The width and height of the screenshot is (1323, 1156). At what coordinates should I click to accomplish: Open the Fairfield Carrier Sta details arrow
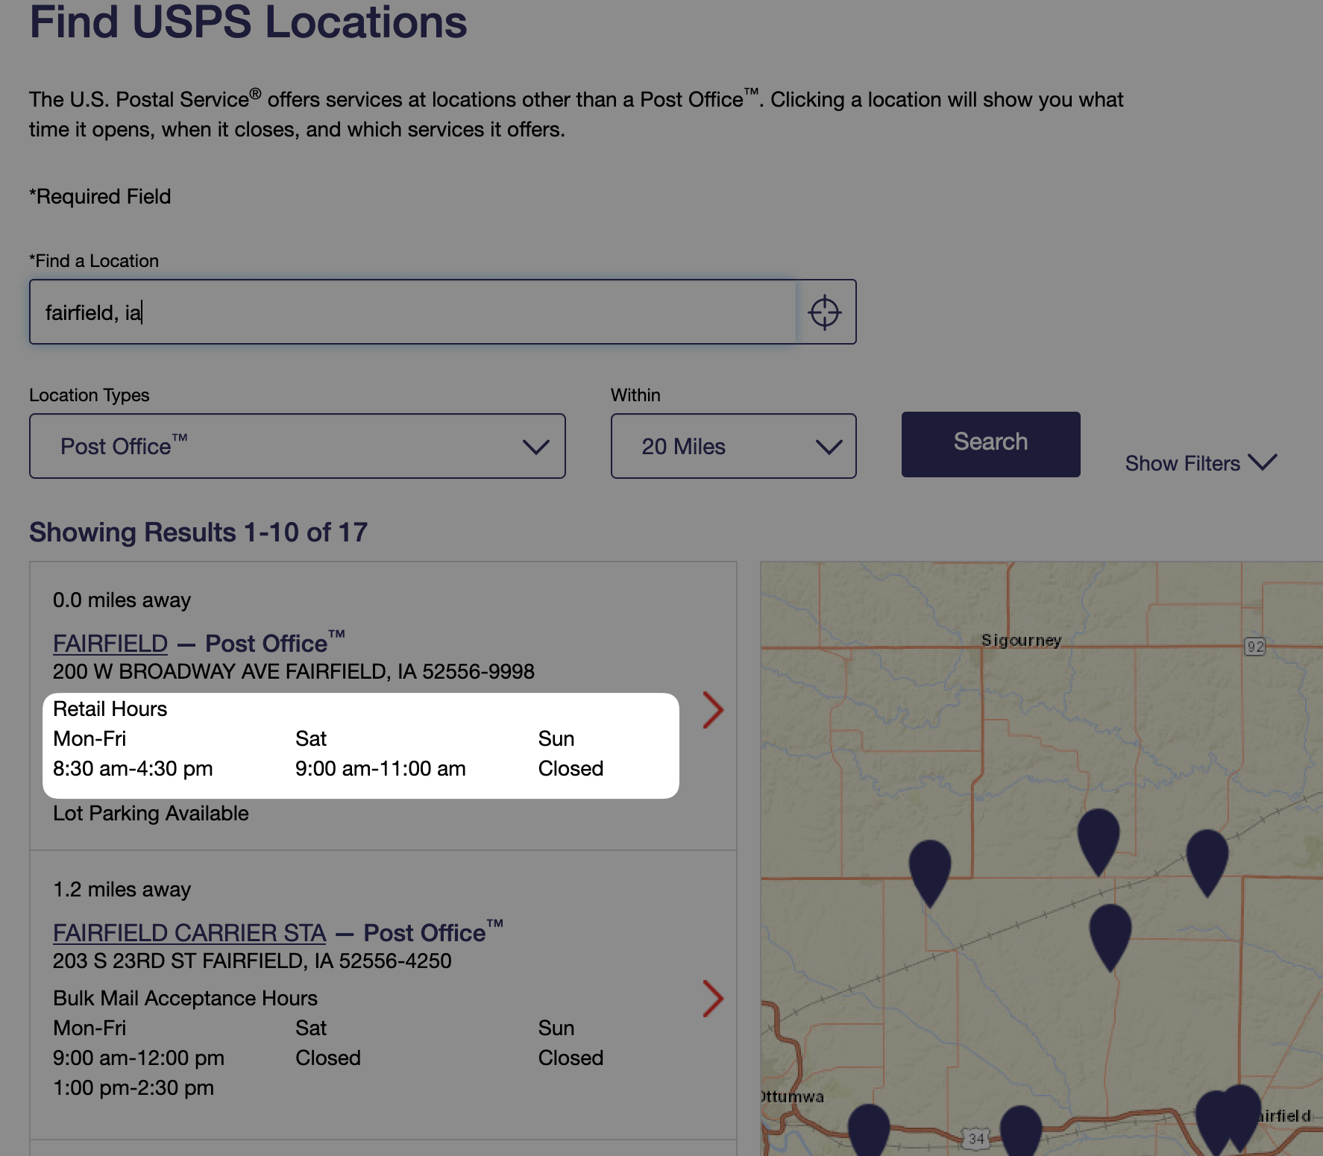[x=713, y=999]
